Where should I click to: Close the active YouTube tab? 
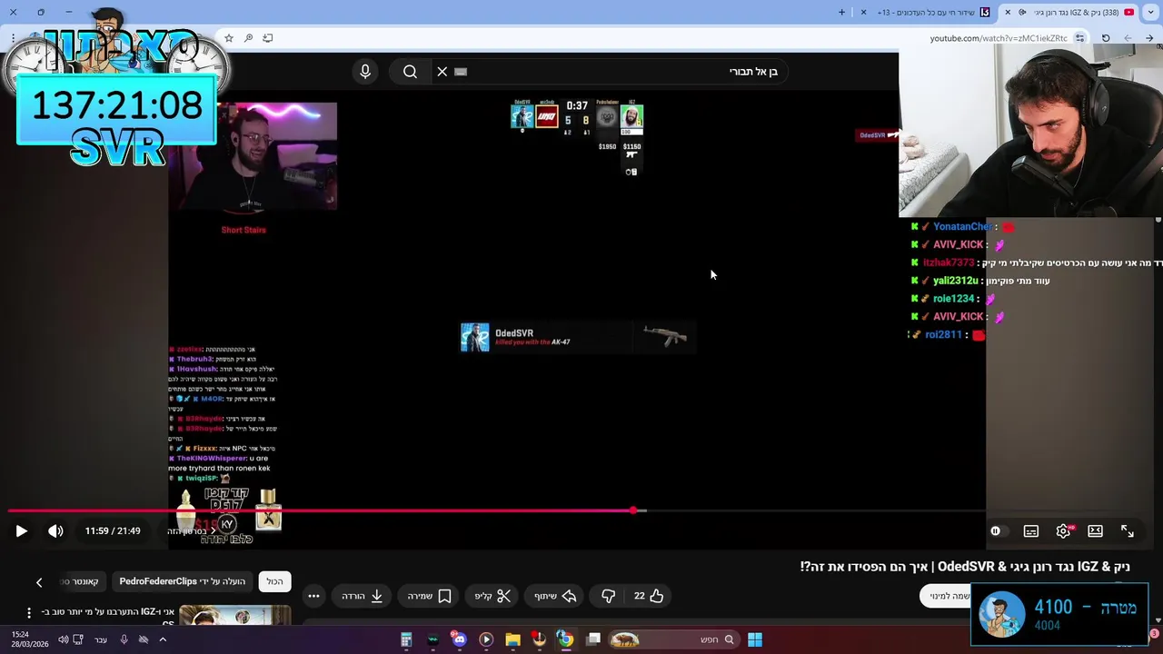(1008, 12)
